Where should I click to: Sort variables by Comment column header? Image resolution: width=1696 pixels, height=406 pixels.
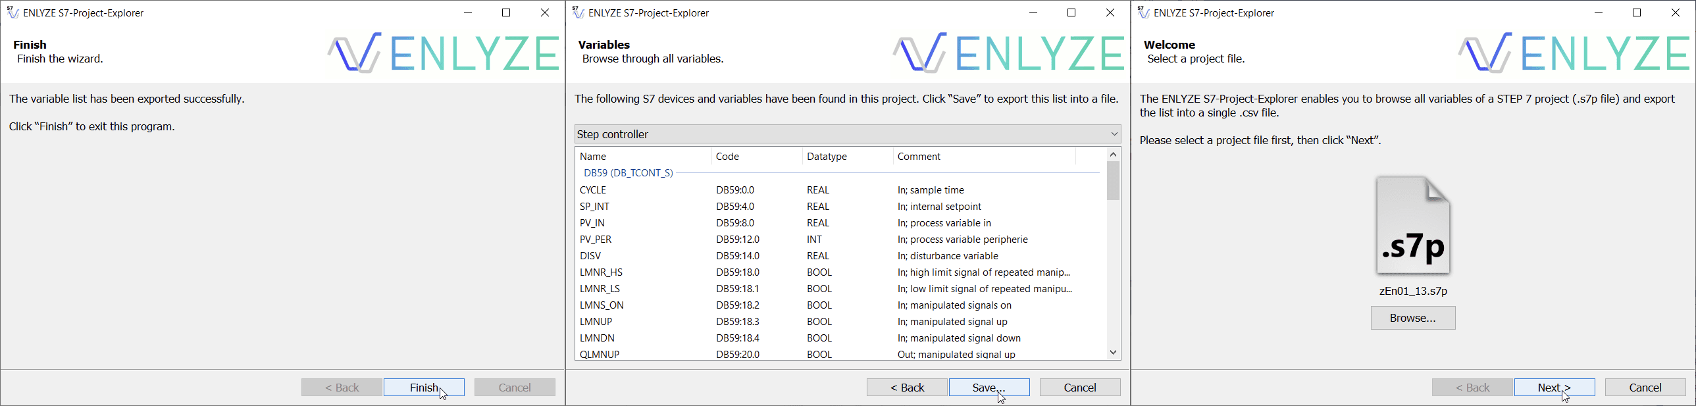[x=985, y=157]
